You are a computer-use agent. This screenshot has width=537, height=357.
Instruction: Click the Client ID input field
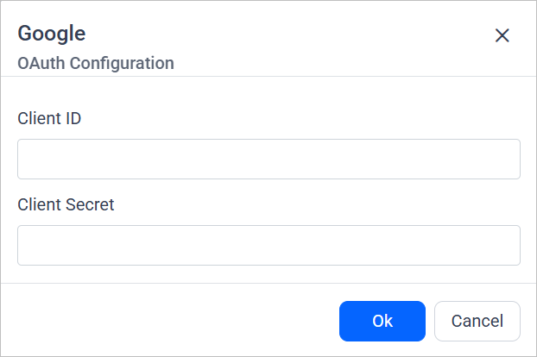[x=268, y=159]
